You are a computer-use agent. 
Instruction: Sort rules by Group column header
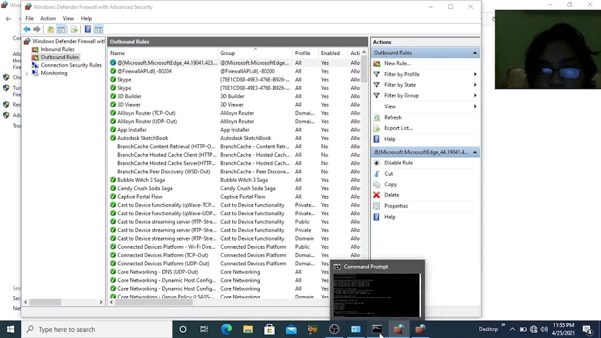pos(255,53)
